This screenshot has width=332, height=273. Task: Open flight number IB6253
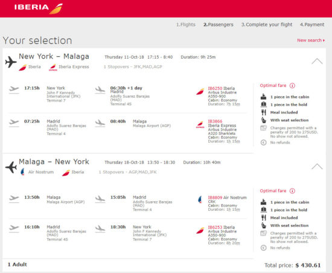click(x=215, y=227)
